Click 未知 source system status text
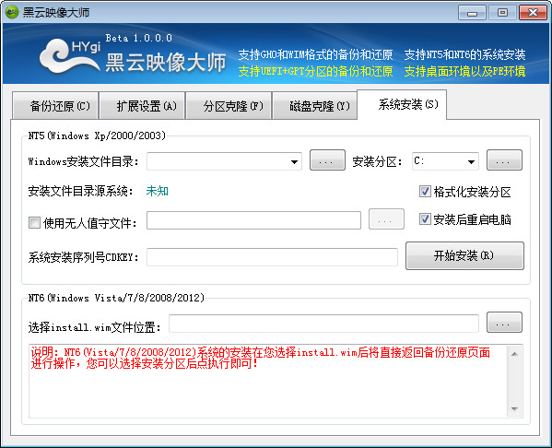Screen dimensions: 552x448 pos(157,191)
